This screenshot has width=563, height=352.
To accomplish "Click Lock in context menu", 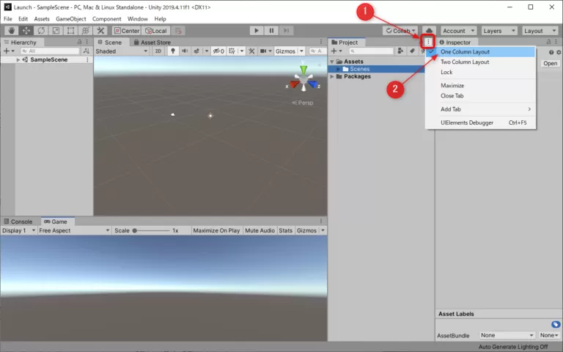I will [x=480, y=72].
